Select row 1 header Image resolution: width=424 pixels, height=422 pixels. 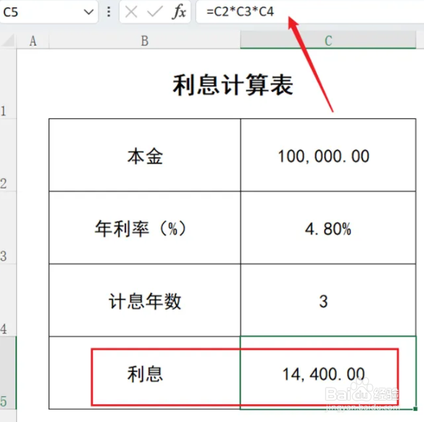(x=8, y=84)
